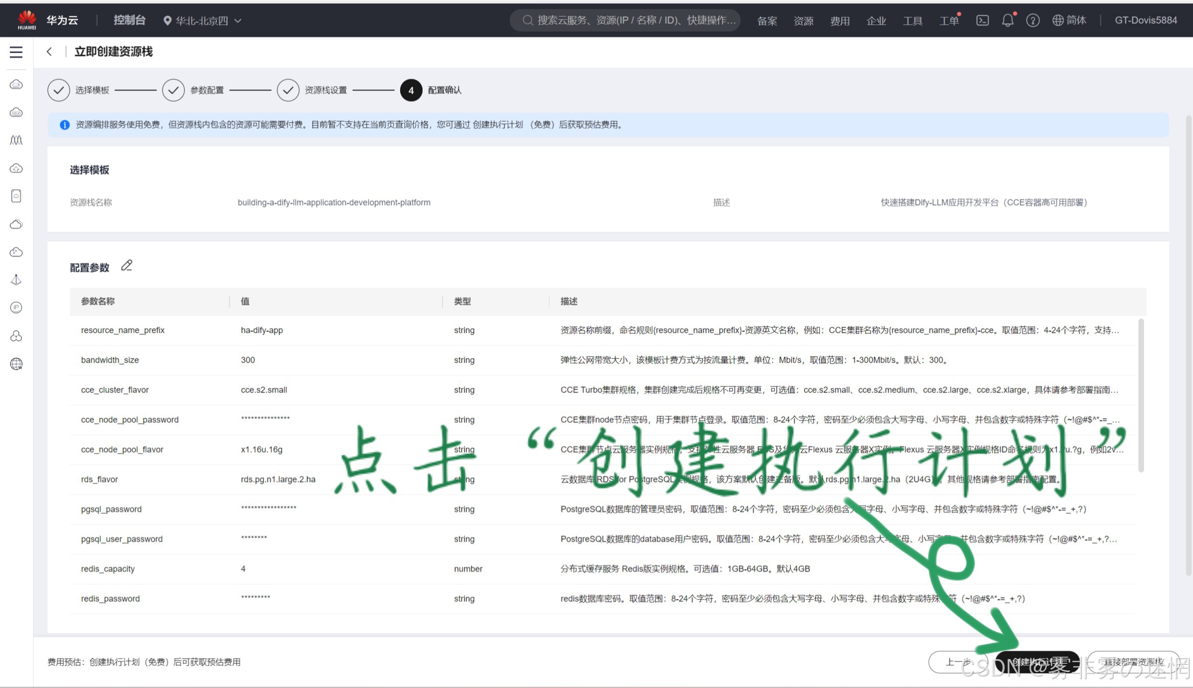Open the Elastic IP sidebar icon
This screenshot has height=688, width=1193.
pyautogui.click(x=16, y=308)
